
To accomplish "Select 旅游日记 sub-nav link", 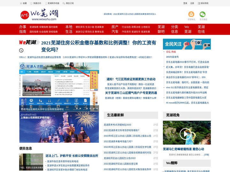I will point(80,32).
